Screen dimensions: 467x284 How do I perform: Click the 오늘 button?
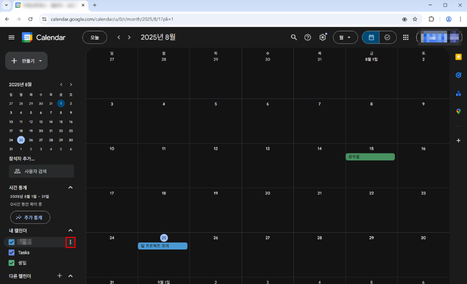(x=95, y=37)
